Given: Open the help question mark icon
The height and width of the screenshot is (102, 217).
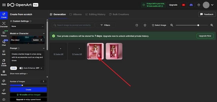Looking at the screenshot, I should (x=199, y=5).
